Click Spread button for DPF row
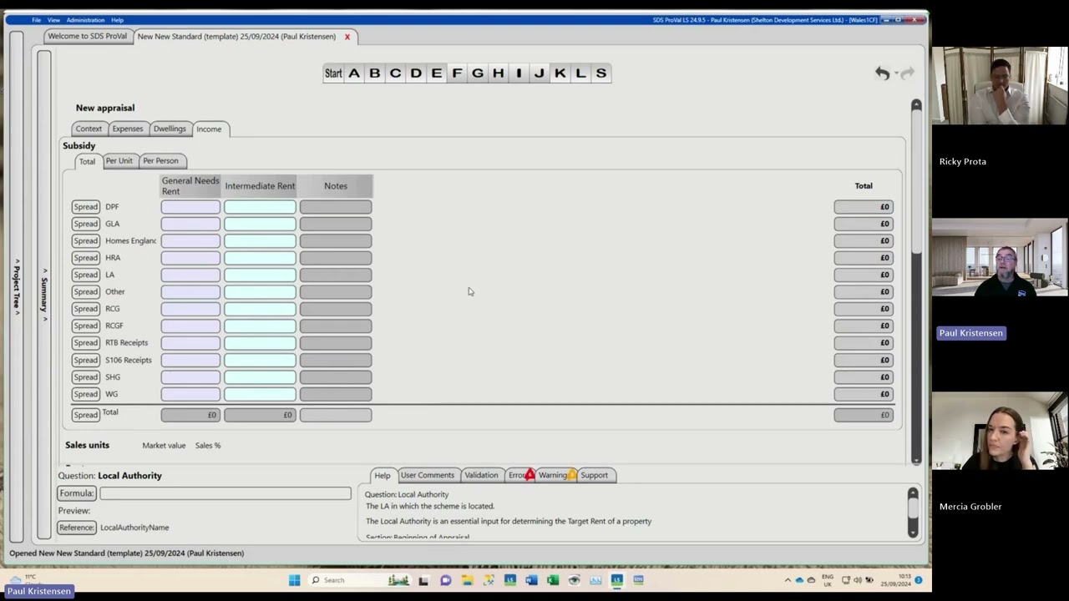 pos(85,207)
